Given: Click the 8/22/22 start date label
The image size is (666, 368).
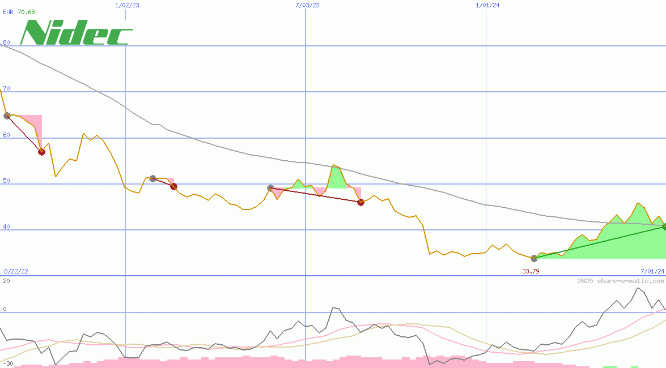Looking at the screenshot, I should (16, 271).
